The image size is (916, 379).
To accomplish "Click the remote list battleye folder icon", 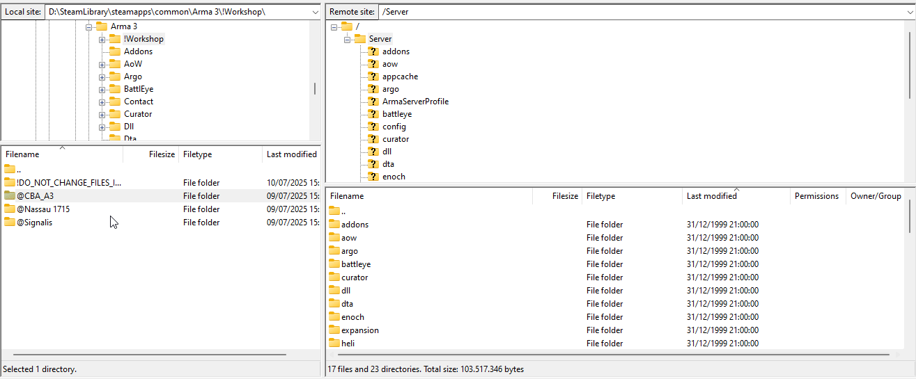I will pos(334,264).
